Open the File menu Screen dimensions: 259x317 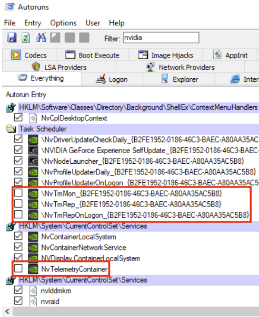click(9, 23)
